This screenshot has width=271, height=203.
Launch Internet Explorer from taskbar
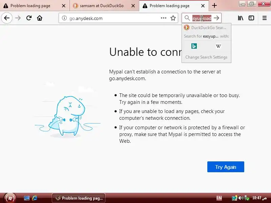pyautogui.click(x=35, y=198)
